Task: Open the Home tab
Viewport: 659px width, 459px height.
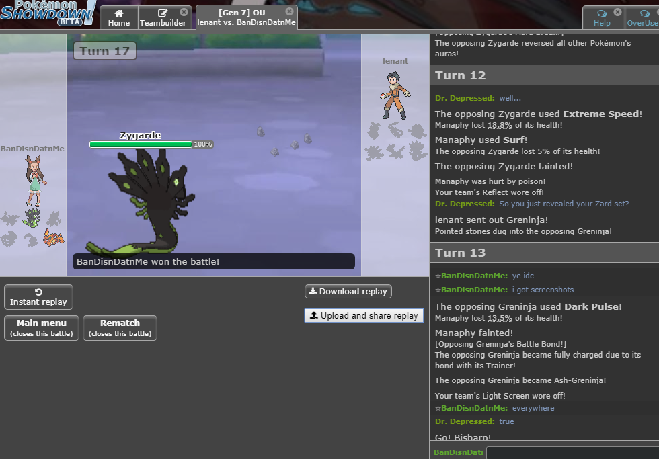Action: click(x=119, y=18)
